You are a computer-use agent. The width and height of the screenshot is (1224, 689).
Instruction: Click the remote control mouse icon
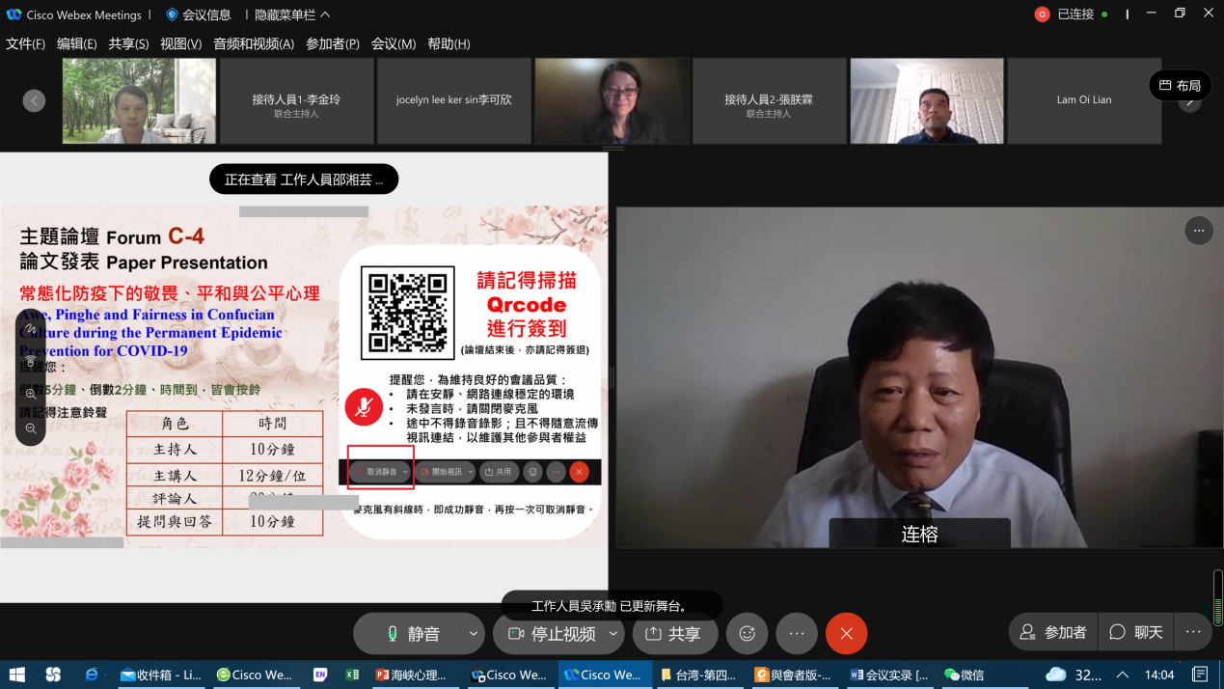point(31,362)
